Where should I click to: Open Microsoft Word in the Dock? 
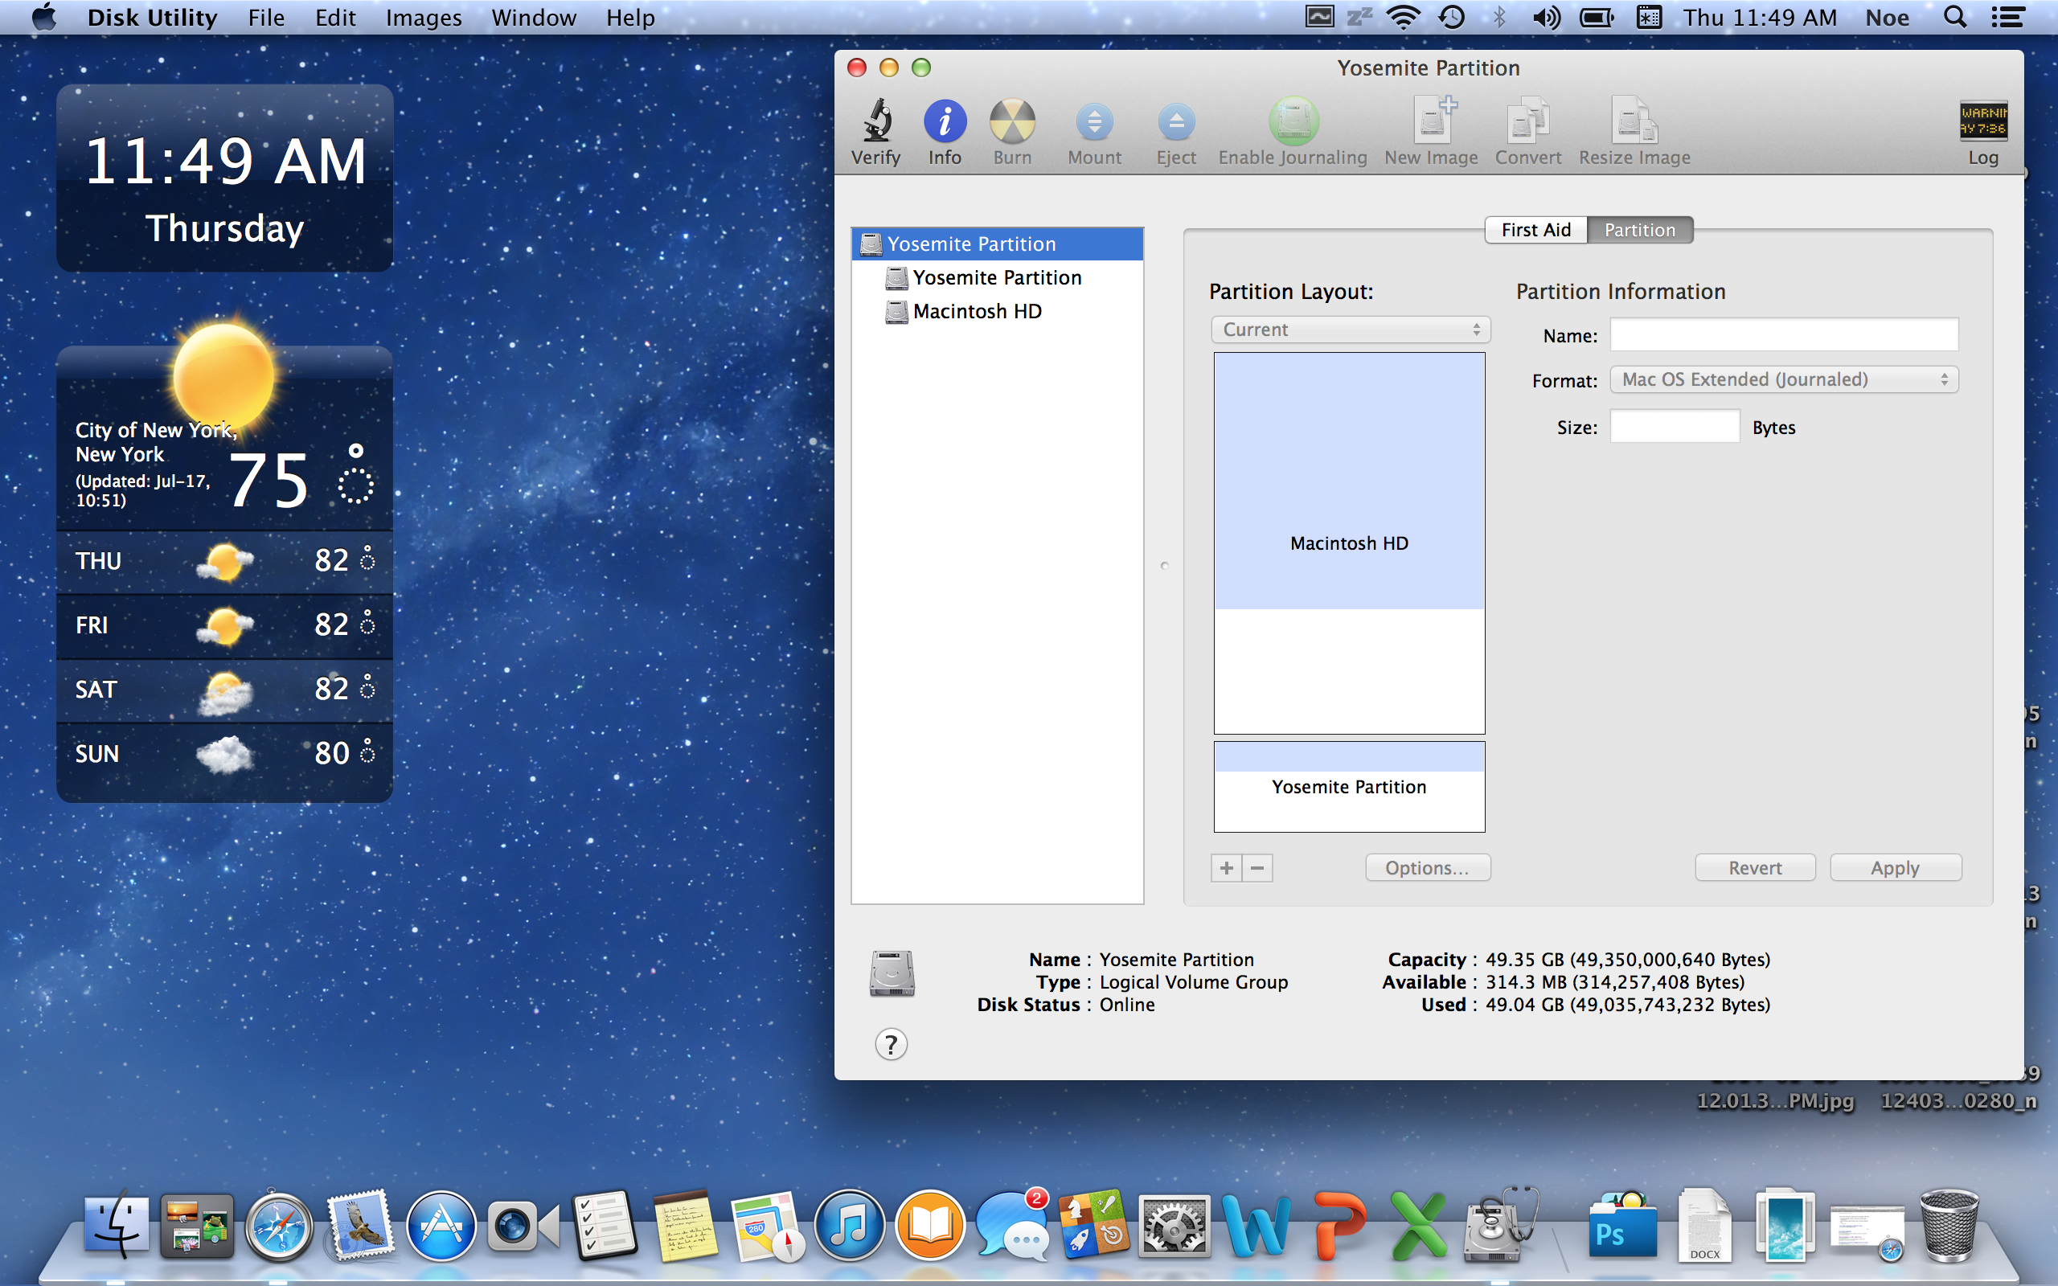pos(1255,1227)
